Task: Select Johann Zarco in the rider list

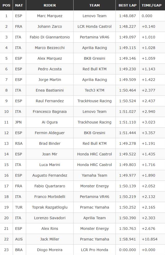Action: (x=49, y=26)
